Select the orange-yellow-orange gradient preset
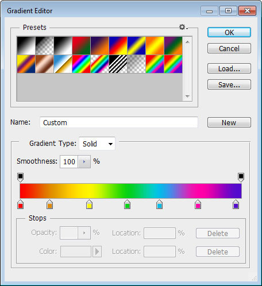The width and height of the screenshot is (262, 286). pyautogui.click(x=155, y=46)
